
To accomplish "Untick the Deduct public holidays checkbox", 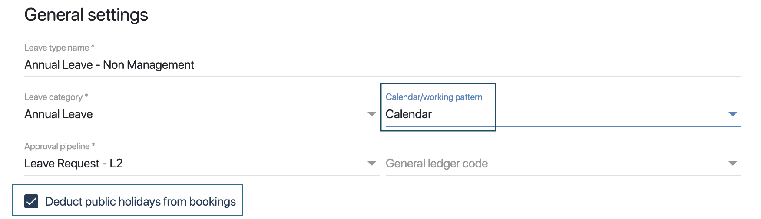I will click(x=31, y=201).
